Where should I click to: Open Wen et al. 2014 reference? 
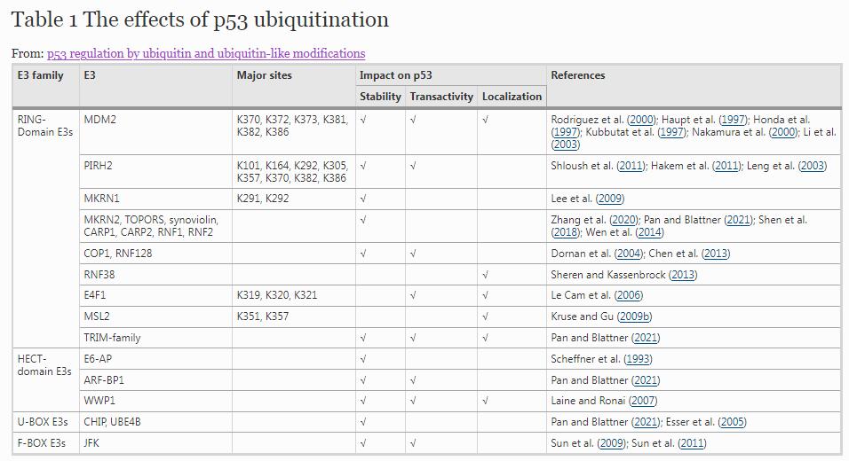point(647,232)
